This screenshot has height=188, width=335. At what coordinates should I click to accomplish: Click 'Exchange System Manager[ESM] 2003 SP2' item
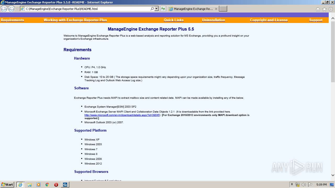110,107
